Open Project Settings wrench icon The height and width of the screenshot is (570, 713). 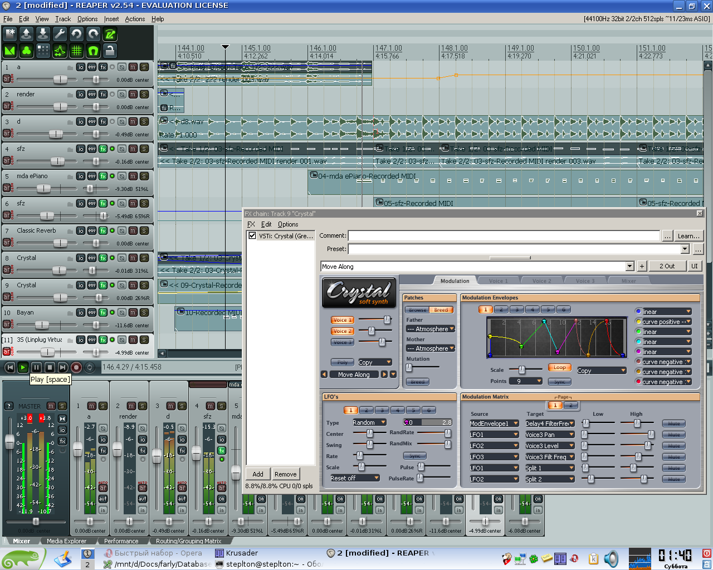(60, 34)
